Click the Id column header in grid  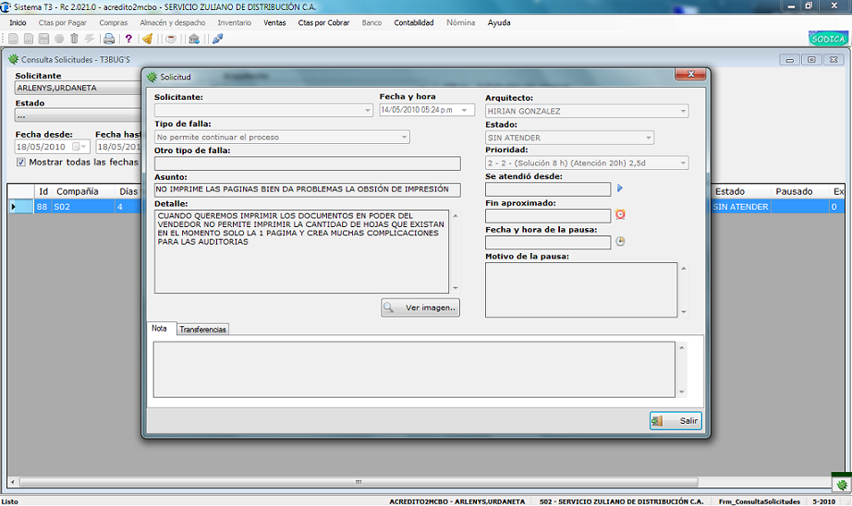(x=43, y=191)
